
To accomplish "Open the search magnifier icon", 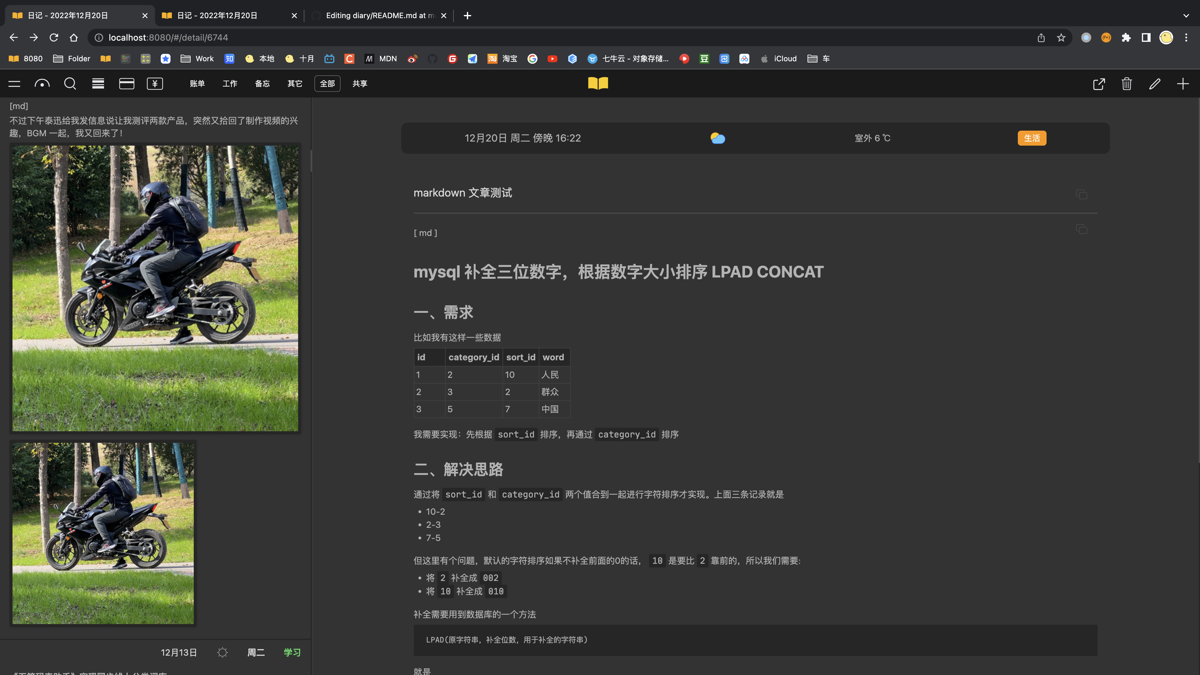I will [x=70, y=84].
